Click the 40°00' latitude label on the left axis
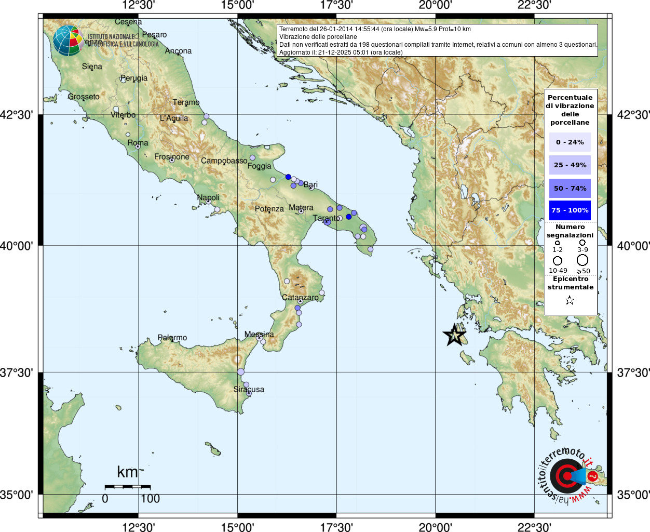The image size is (650, 532). tap(16, 245)
